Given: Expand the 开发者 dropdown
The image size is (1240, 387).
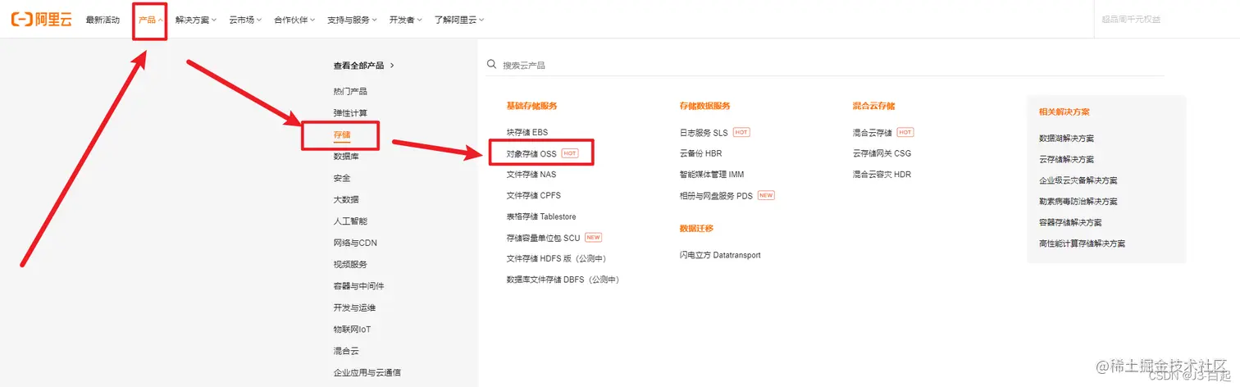Looking at the screenshot, I should (406, 20).
